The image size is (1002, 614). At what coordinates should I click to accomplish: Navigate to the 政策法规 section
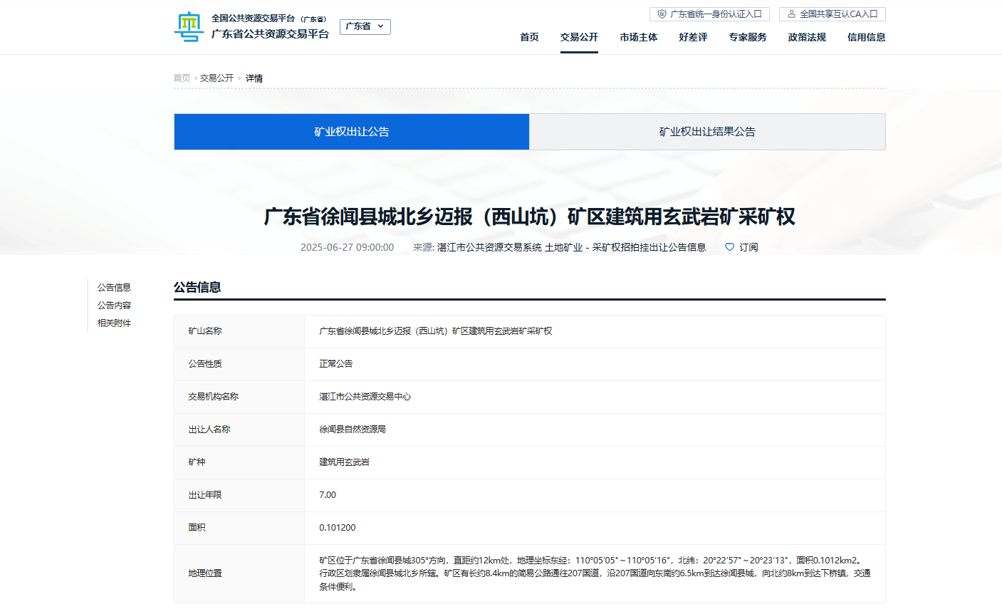click(807, 37)
